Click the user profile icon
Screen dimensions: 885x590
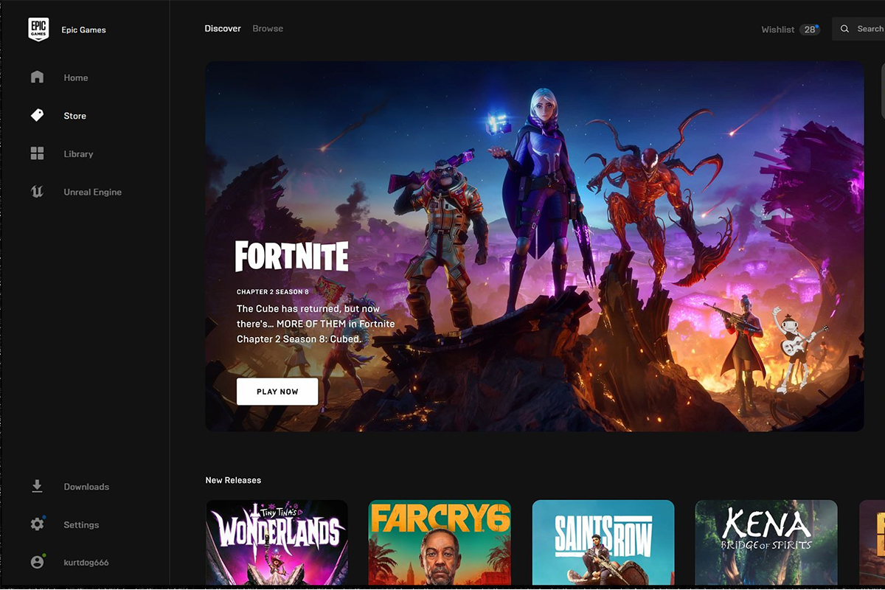pos(37,562)
